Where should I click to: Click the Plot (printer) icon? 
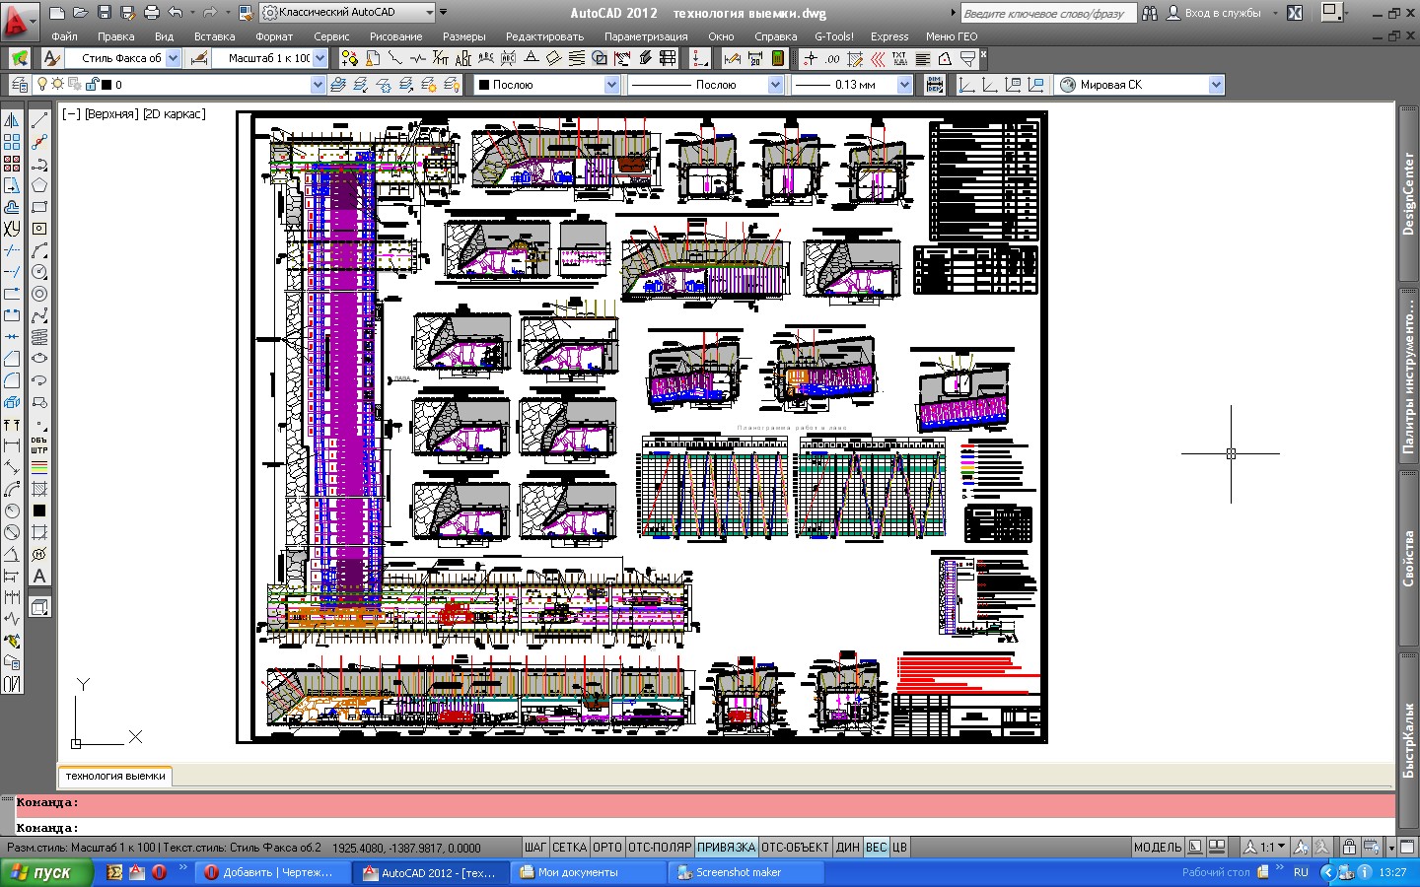pyautogui.click(x=152, y=13)
